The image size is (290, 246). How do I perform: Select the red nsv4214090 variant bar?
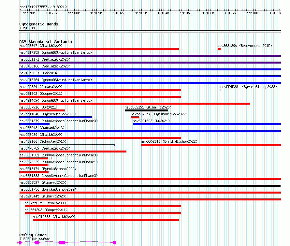pyautogui.click(x=135, y=104)
